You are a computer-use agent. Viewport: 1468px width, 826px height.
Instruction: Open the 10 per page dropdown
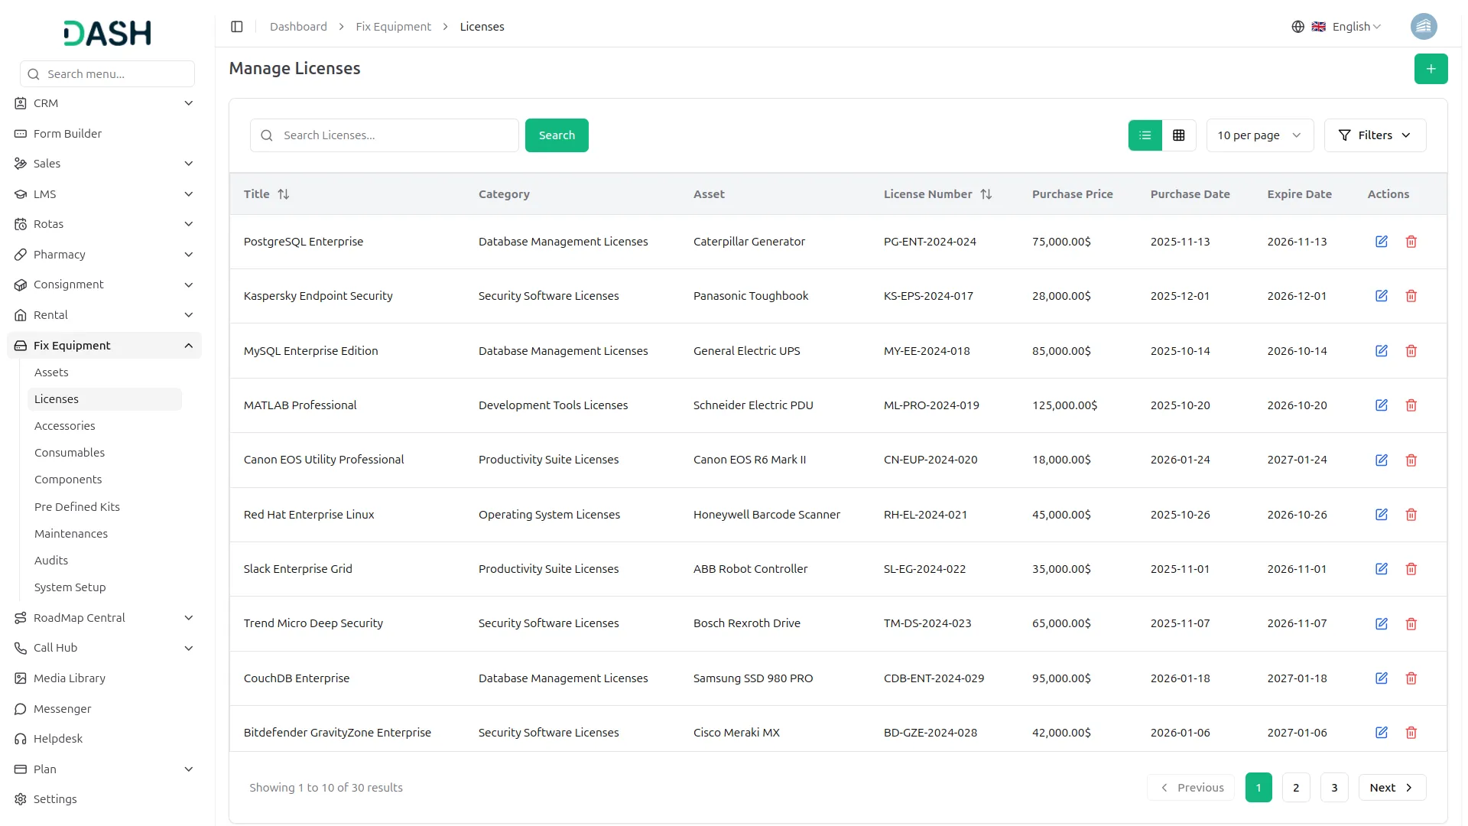pyautogui.click(x=1259, y=135)
